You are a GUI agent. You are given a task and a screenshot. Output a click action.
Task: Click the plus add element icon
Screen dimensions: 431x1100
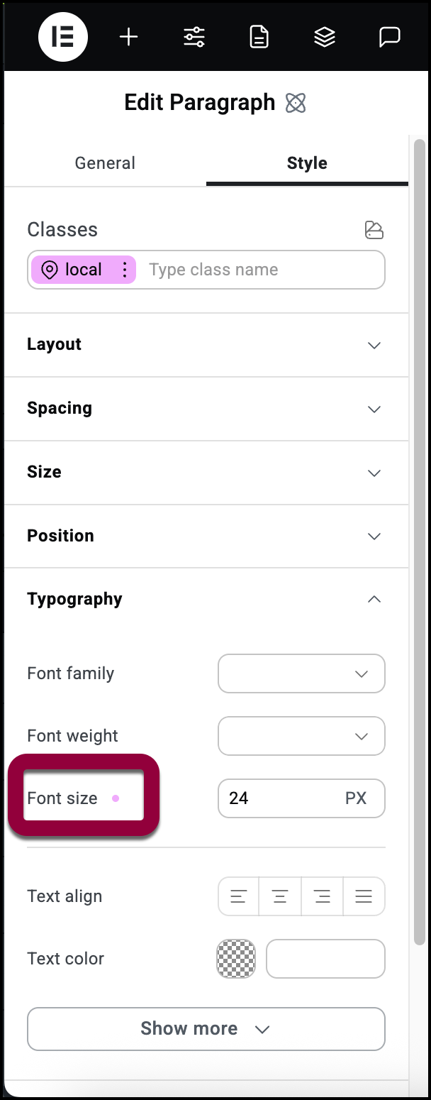[x=128, y=37]
